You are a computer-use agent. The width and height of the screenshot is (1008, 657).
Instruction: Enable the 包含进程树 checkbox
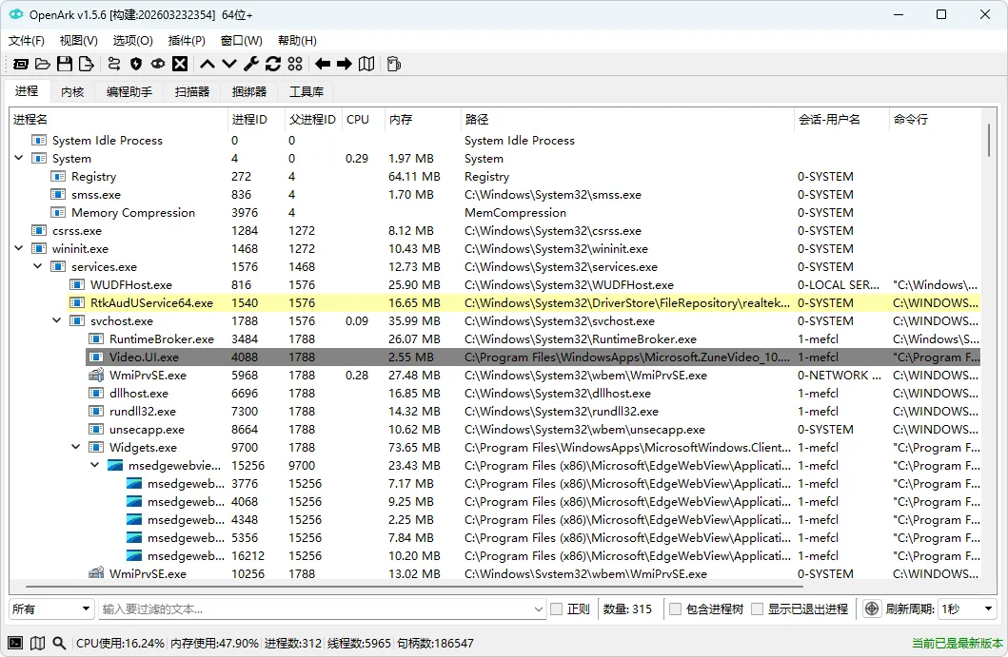pos(675,609)
